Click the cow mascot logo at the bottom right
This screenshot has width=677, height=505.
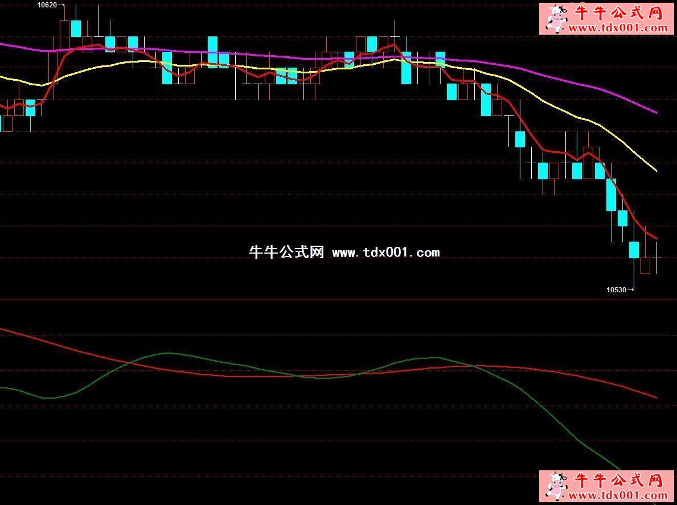(x=556, y=485)
